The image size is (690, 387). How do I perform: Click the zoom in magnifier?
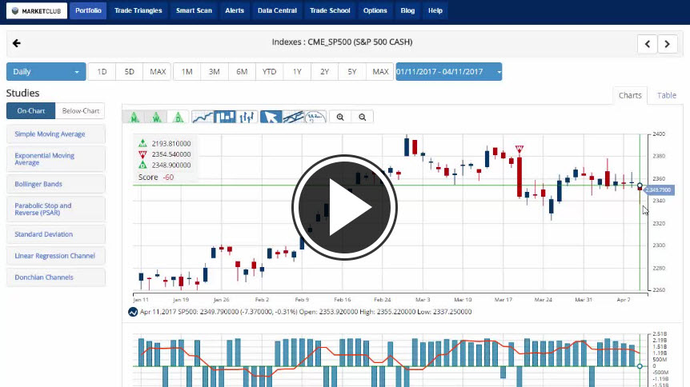pyautogui.click(x=340, y=117)
